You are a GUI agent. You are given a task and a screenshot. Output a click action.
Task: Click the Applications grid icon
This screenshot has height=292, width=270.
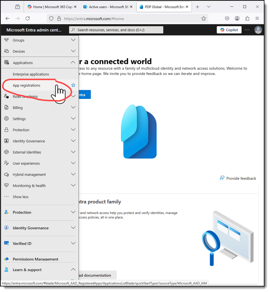(x=7, y=62)
